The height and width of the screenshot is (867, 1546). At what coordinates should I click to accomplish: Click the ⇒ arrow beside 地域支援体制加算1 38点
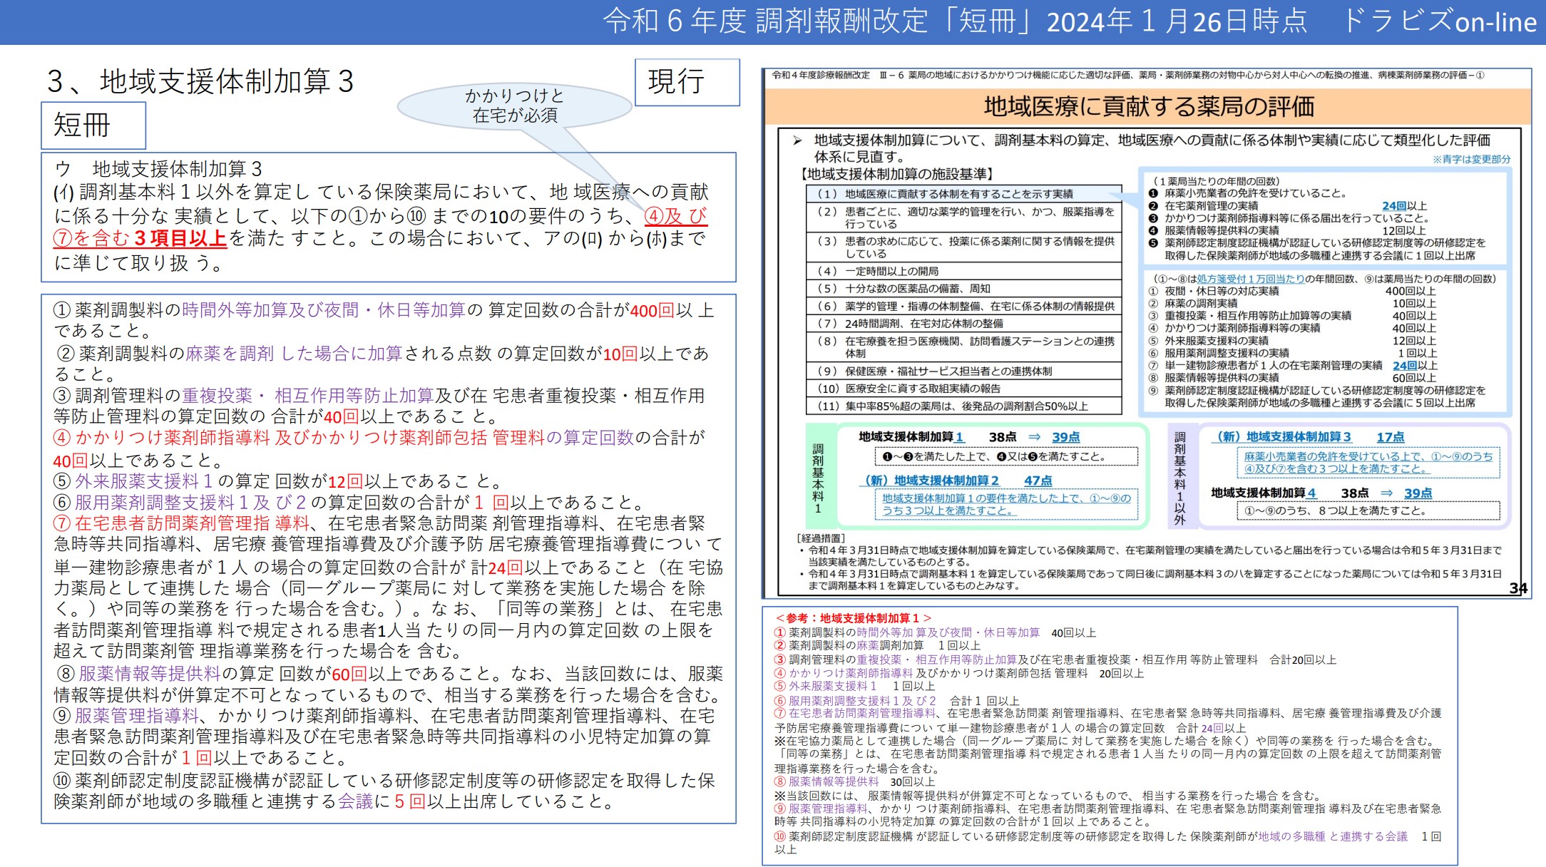point(1034,437)
